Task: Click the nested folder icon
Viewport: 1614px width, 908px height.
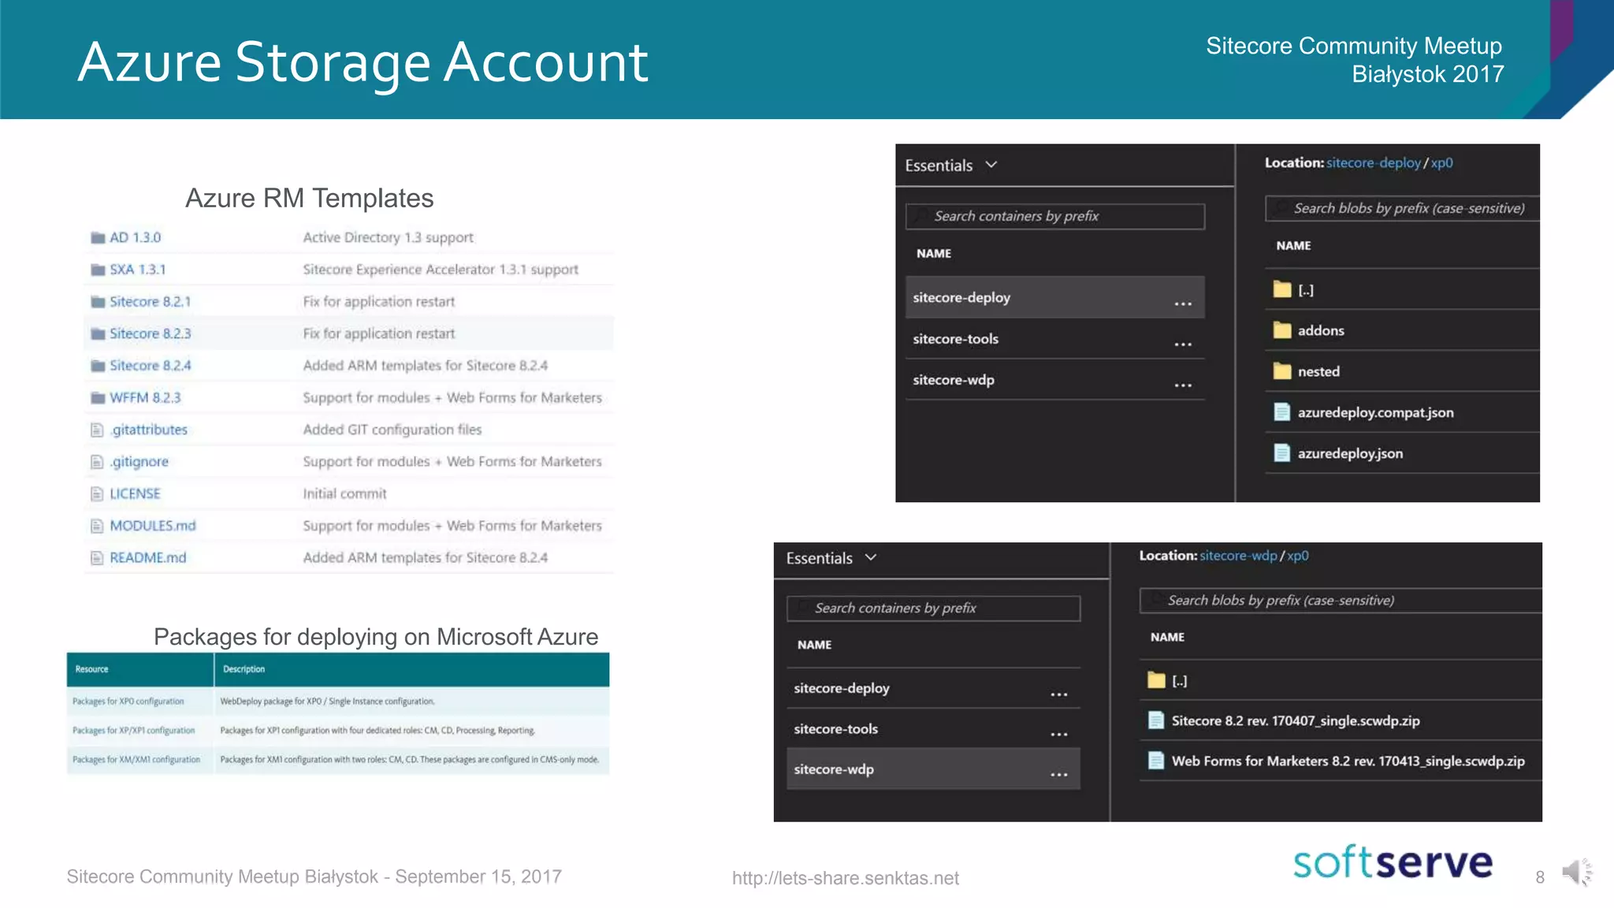Action: point(1282,371)
